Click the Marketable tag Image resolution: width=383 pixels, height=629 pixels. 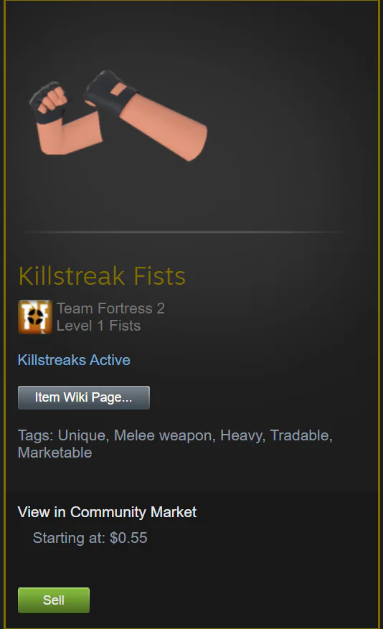pyautogui.click(x=55, y=453)
